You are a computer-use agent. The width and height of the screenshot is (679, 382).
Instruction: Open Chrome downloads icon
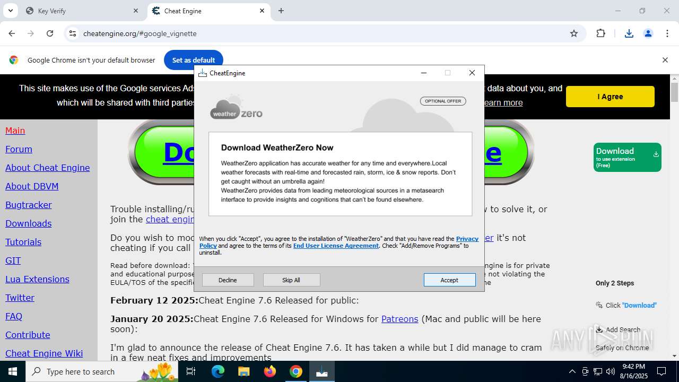pos(629,33)
